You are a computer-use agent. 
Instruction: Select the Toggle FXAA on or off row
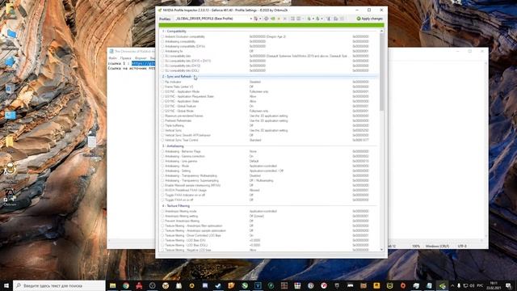269,200
